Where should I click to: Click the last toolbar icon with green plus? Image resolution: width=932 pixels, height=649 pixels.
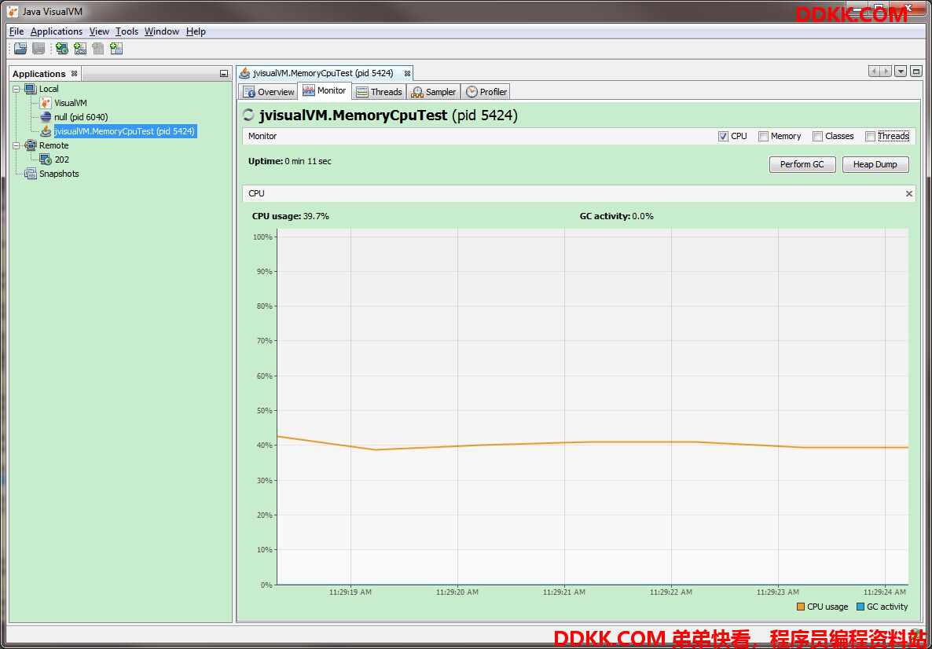point(116,49)
